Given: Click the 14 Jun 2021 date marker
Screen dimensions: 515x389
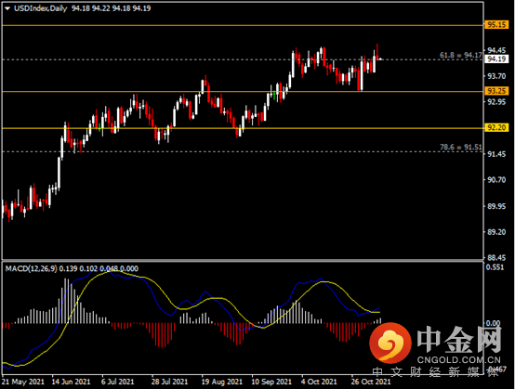Looking at the screenshot, I should (71, 382).
